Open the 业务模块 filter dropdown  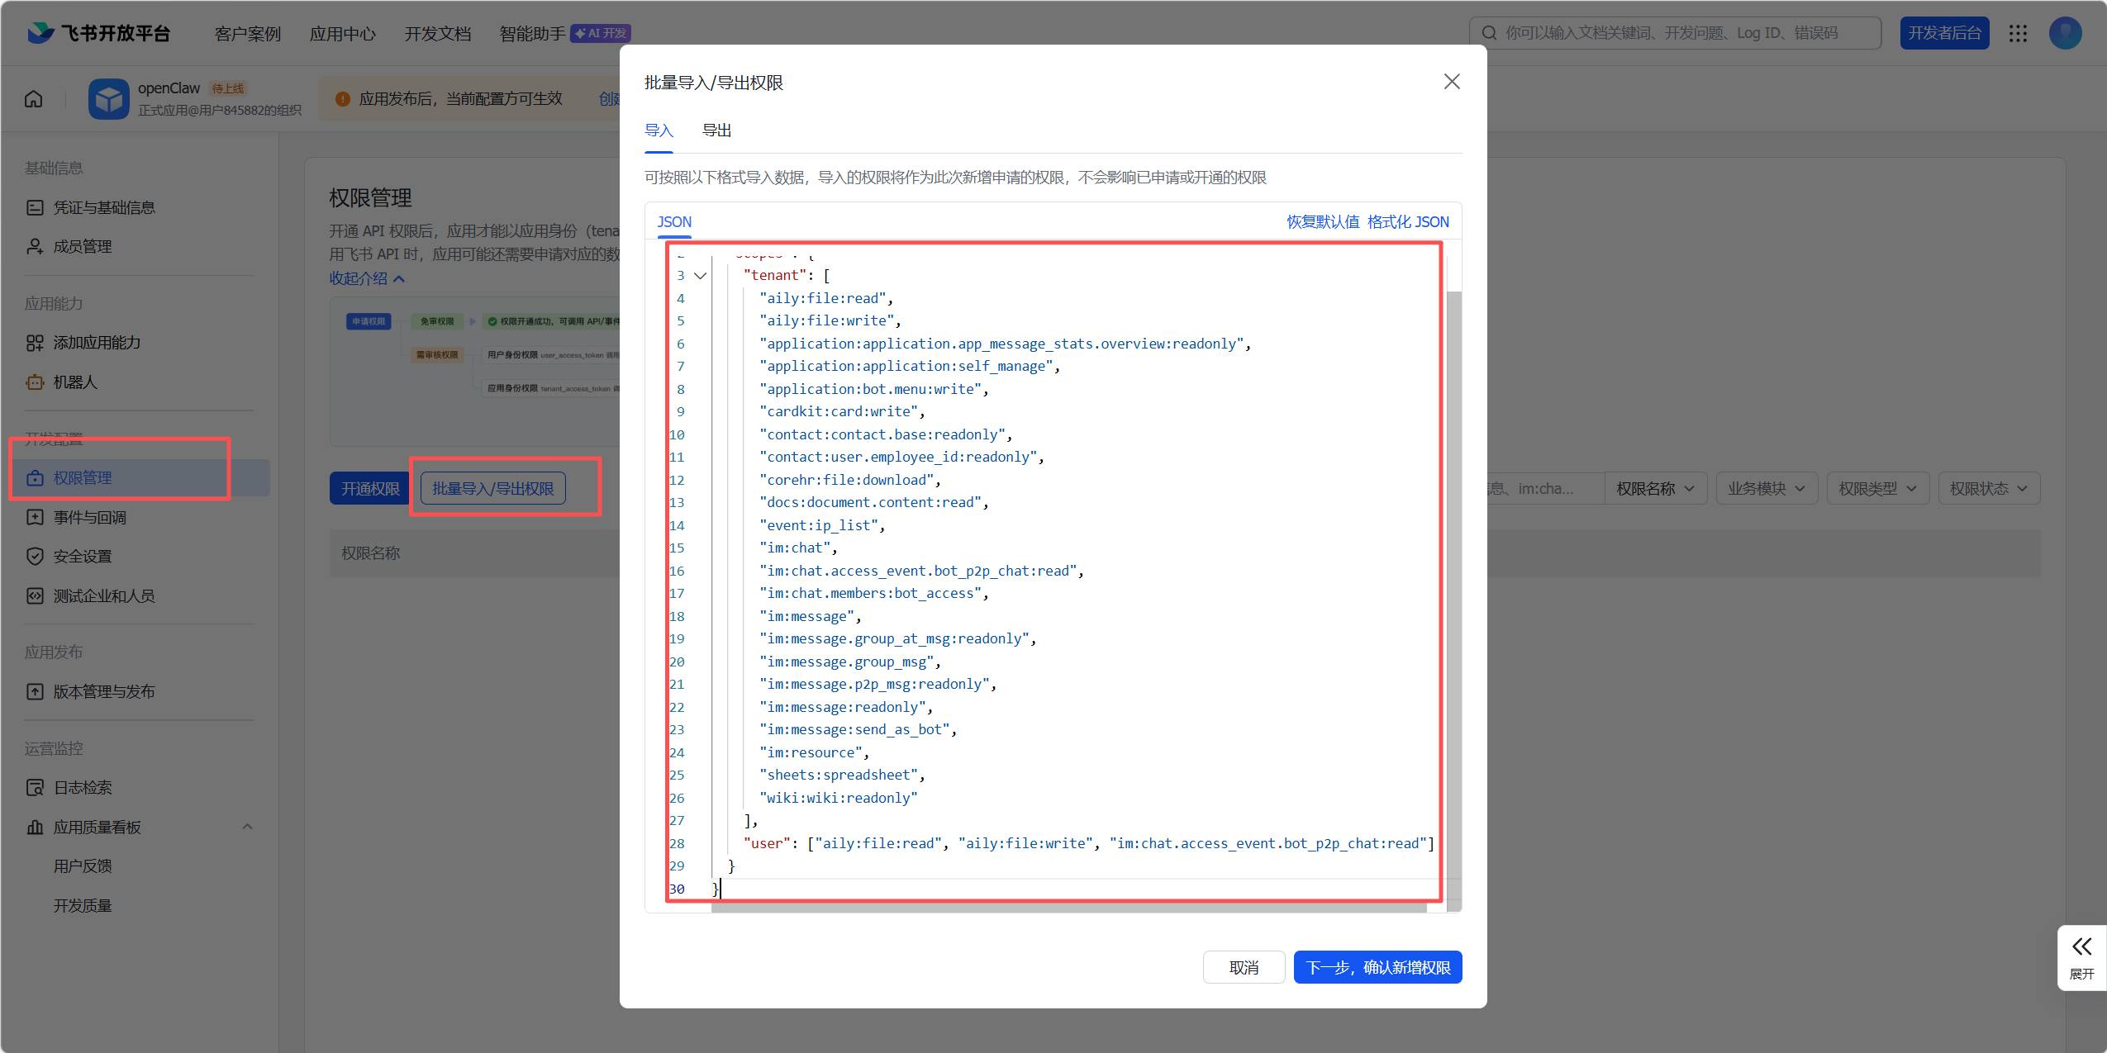(x=1766, y=489)
